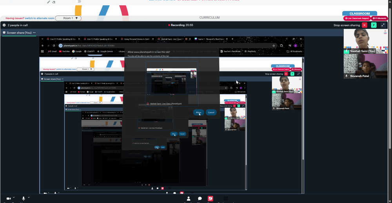Click Live Classroom Support button
Viewport: 392px width, 203px height.
click(x=357, y=18)
